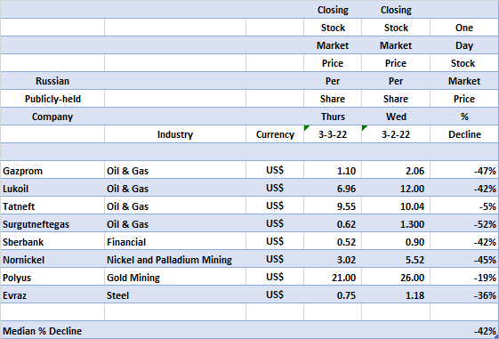Image resolution: width=499 pixels, height=339 pixels.
Task: Select Lukoil's Oil & Gas industry cell
Action: [175, 189]
